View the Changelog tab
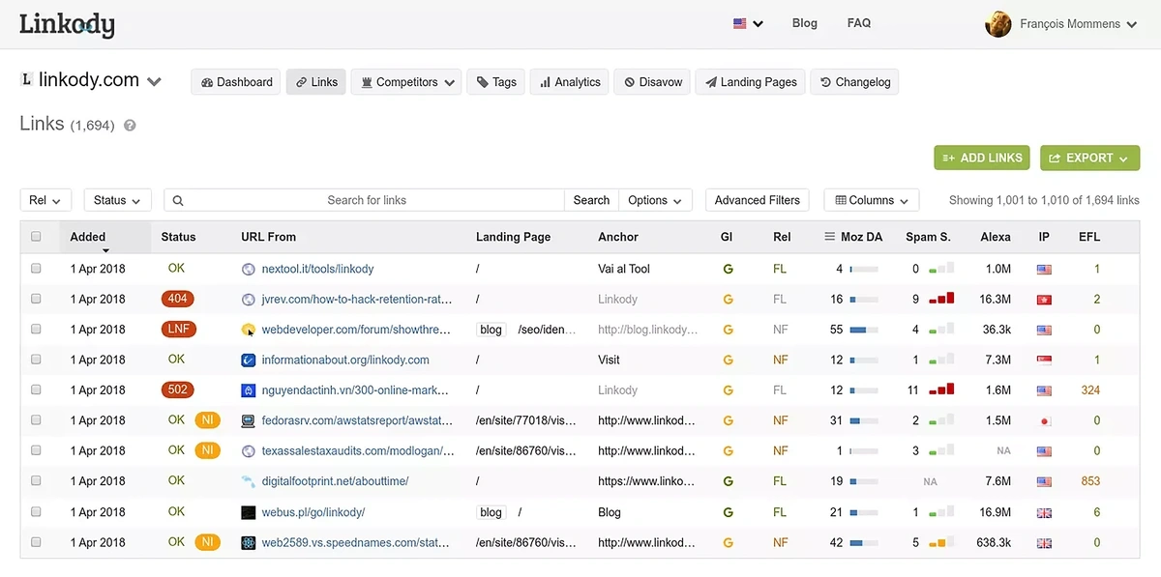 [x=855, y=82]
